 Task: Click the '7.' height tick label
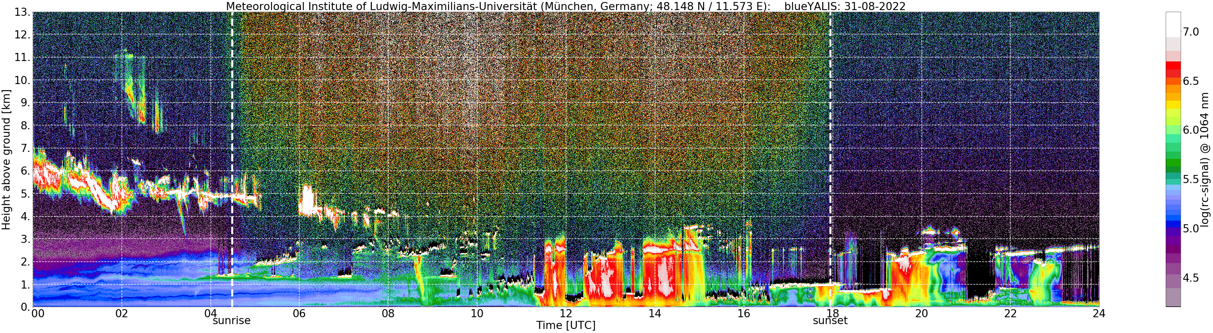pyautogui.click(x=25, y=148)
